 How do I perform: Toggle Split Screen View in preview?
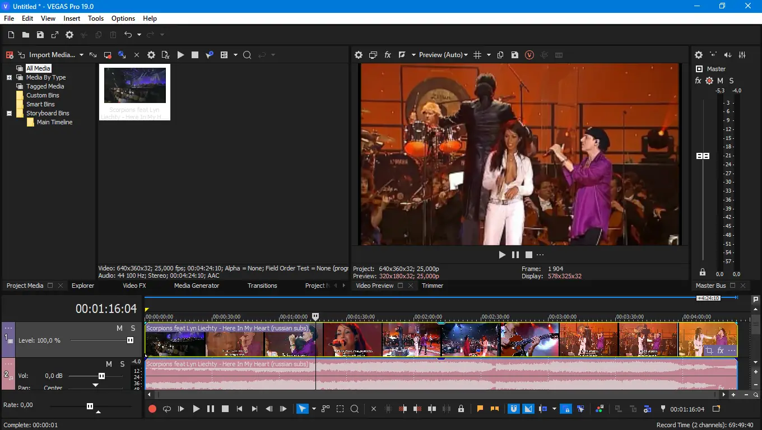point(402,55)
